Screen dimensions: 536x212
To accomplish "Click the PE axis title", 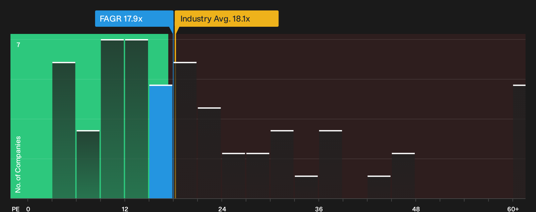I will pyautogui.click(x=16, y=209).
